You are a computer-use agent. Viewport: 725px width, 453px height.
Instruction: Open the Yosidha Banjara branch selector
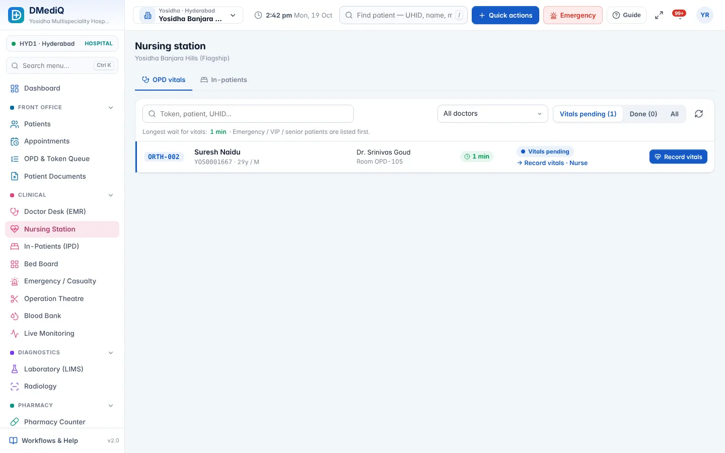(x=188, y=15)
